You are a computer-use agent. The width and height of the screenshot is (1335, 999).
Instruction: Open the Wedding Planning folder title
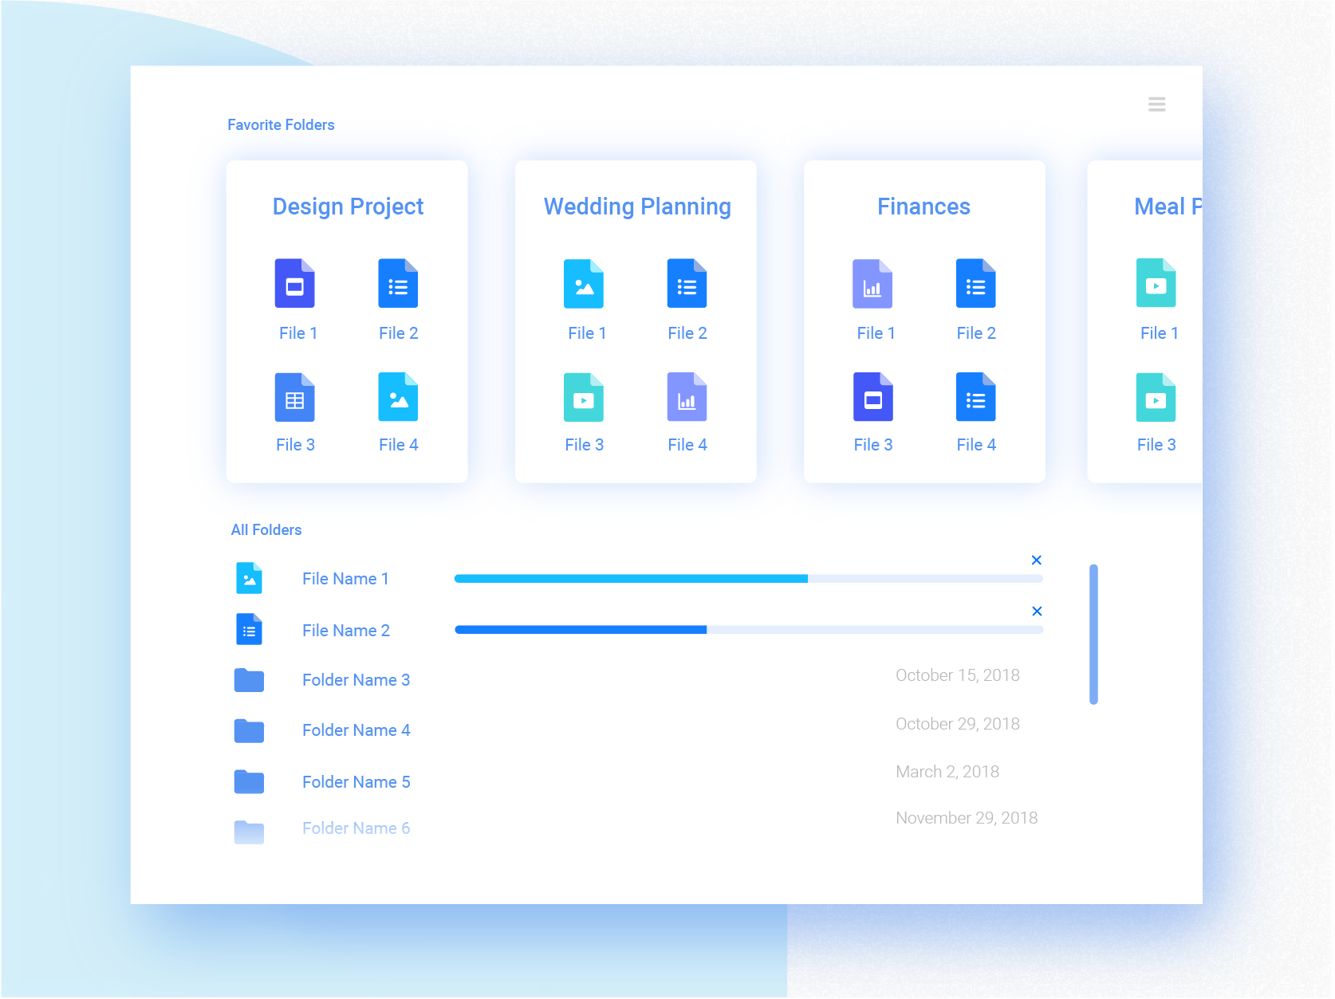[x=637, y=206]
